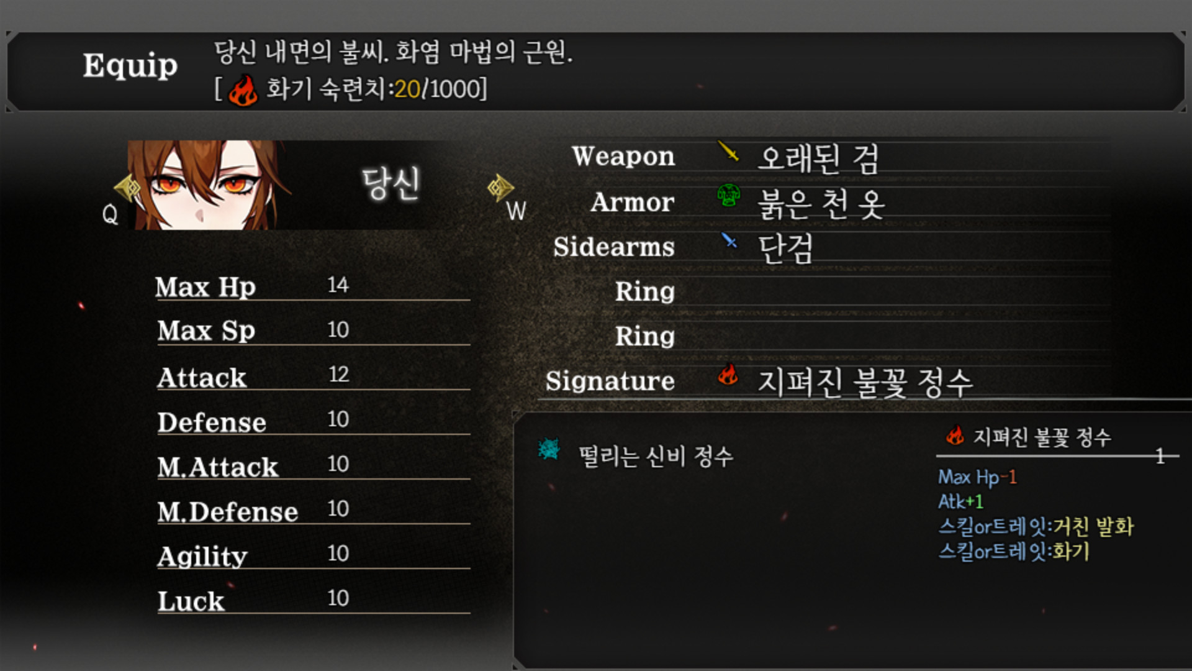Image resolution: width=1192 pixels, height=671 pixels.
Task: Click the teal crystal icon in item list
Action: tap(549, 449)
